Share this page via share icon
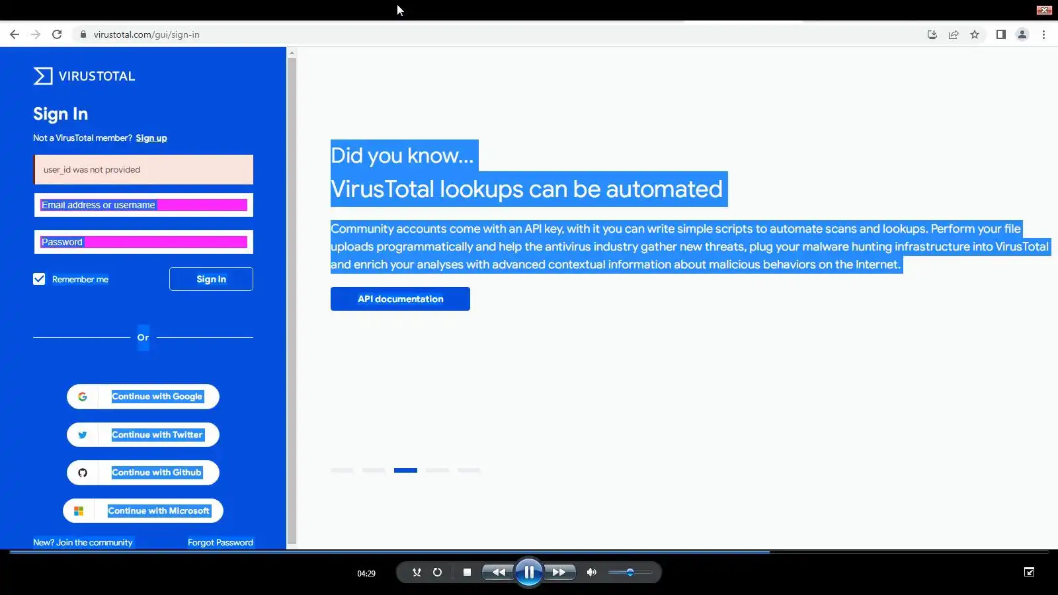The image size is (1058, 595). [954, 34]
